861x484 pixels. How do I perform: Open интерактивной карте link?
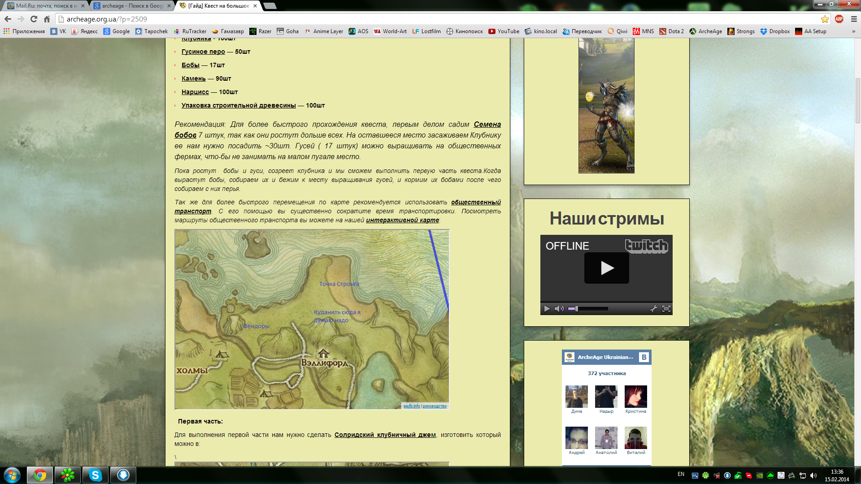tap(402, 220)
